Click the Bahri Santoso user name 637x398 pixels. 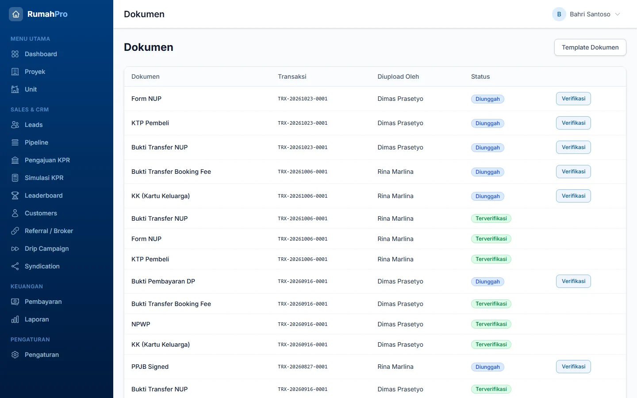pos(590,14)
